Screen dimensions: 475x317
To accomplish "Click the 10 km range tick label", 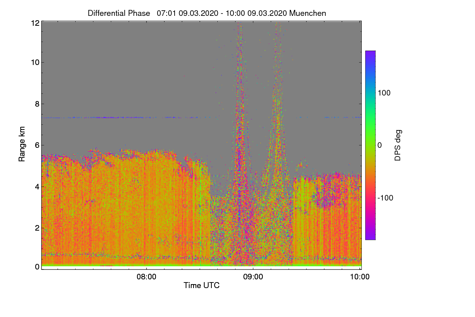I will (35, 62).
